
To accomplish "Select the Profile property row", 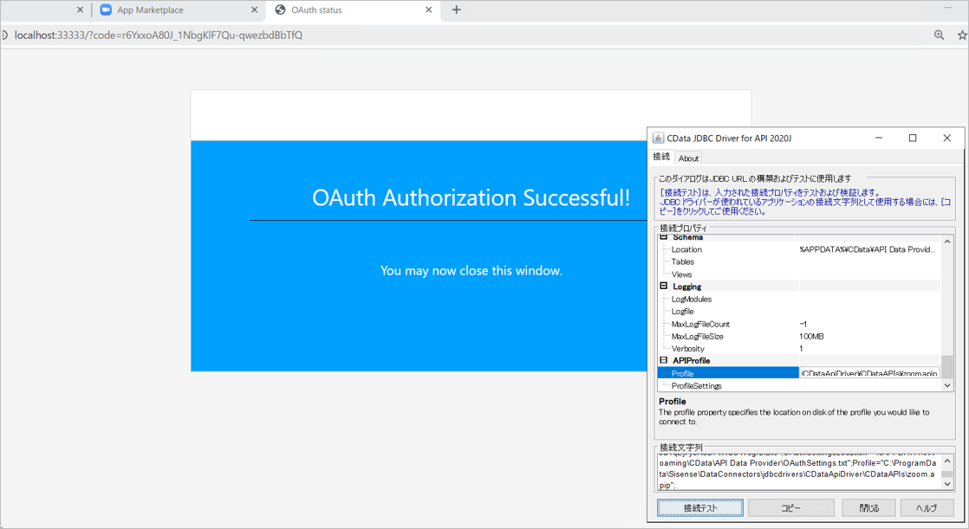I will coord(800,373).
